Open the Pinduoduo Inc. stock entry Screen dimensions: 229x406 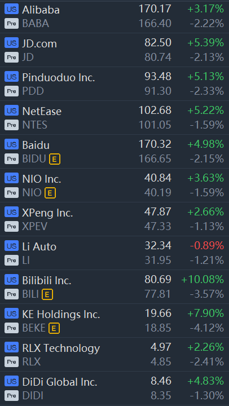114,84
